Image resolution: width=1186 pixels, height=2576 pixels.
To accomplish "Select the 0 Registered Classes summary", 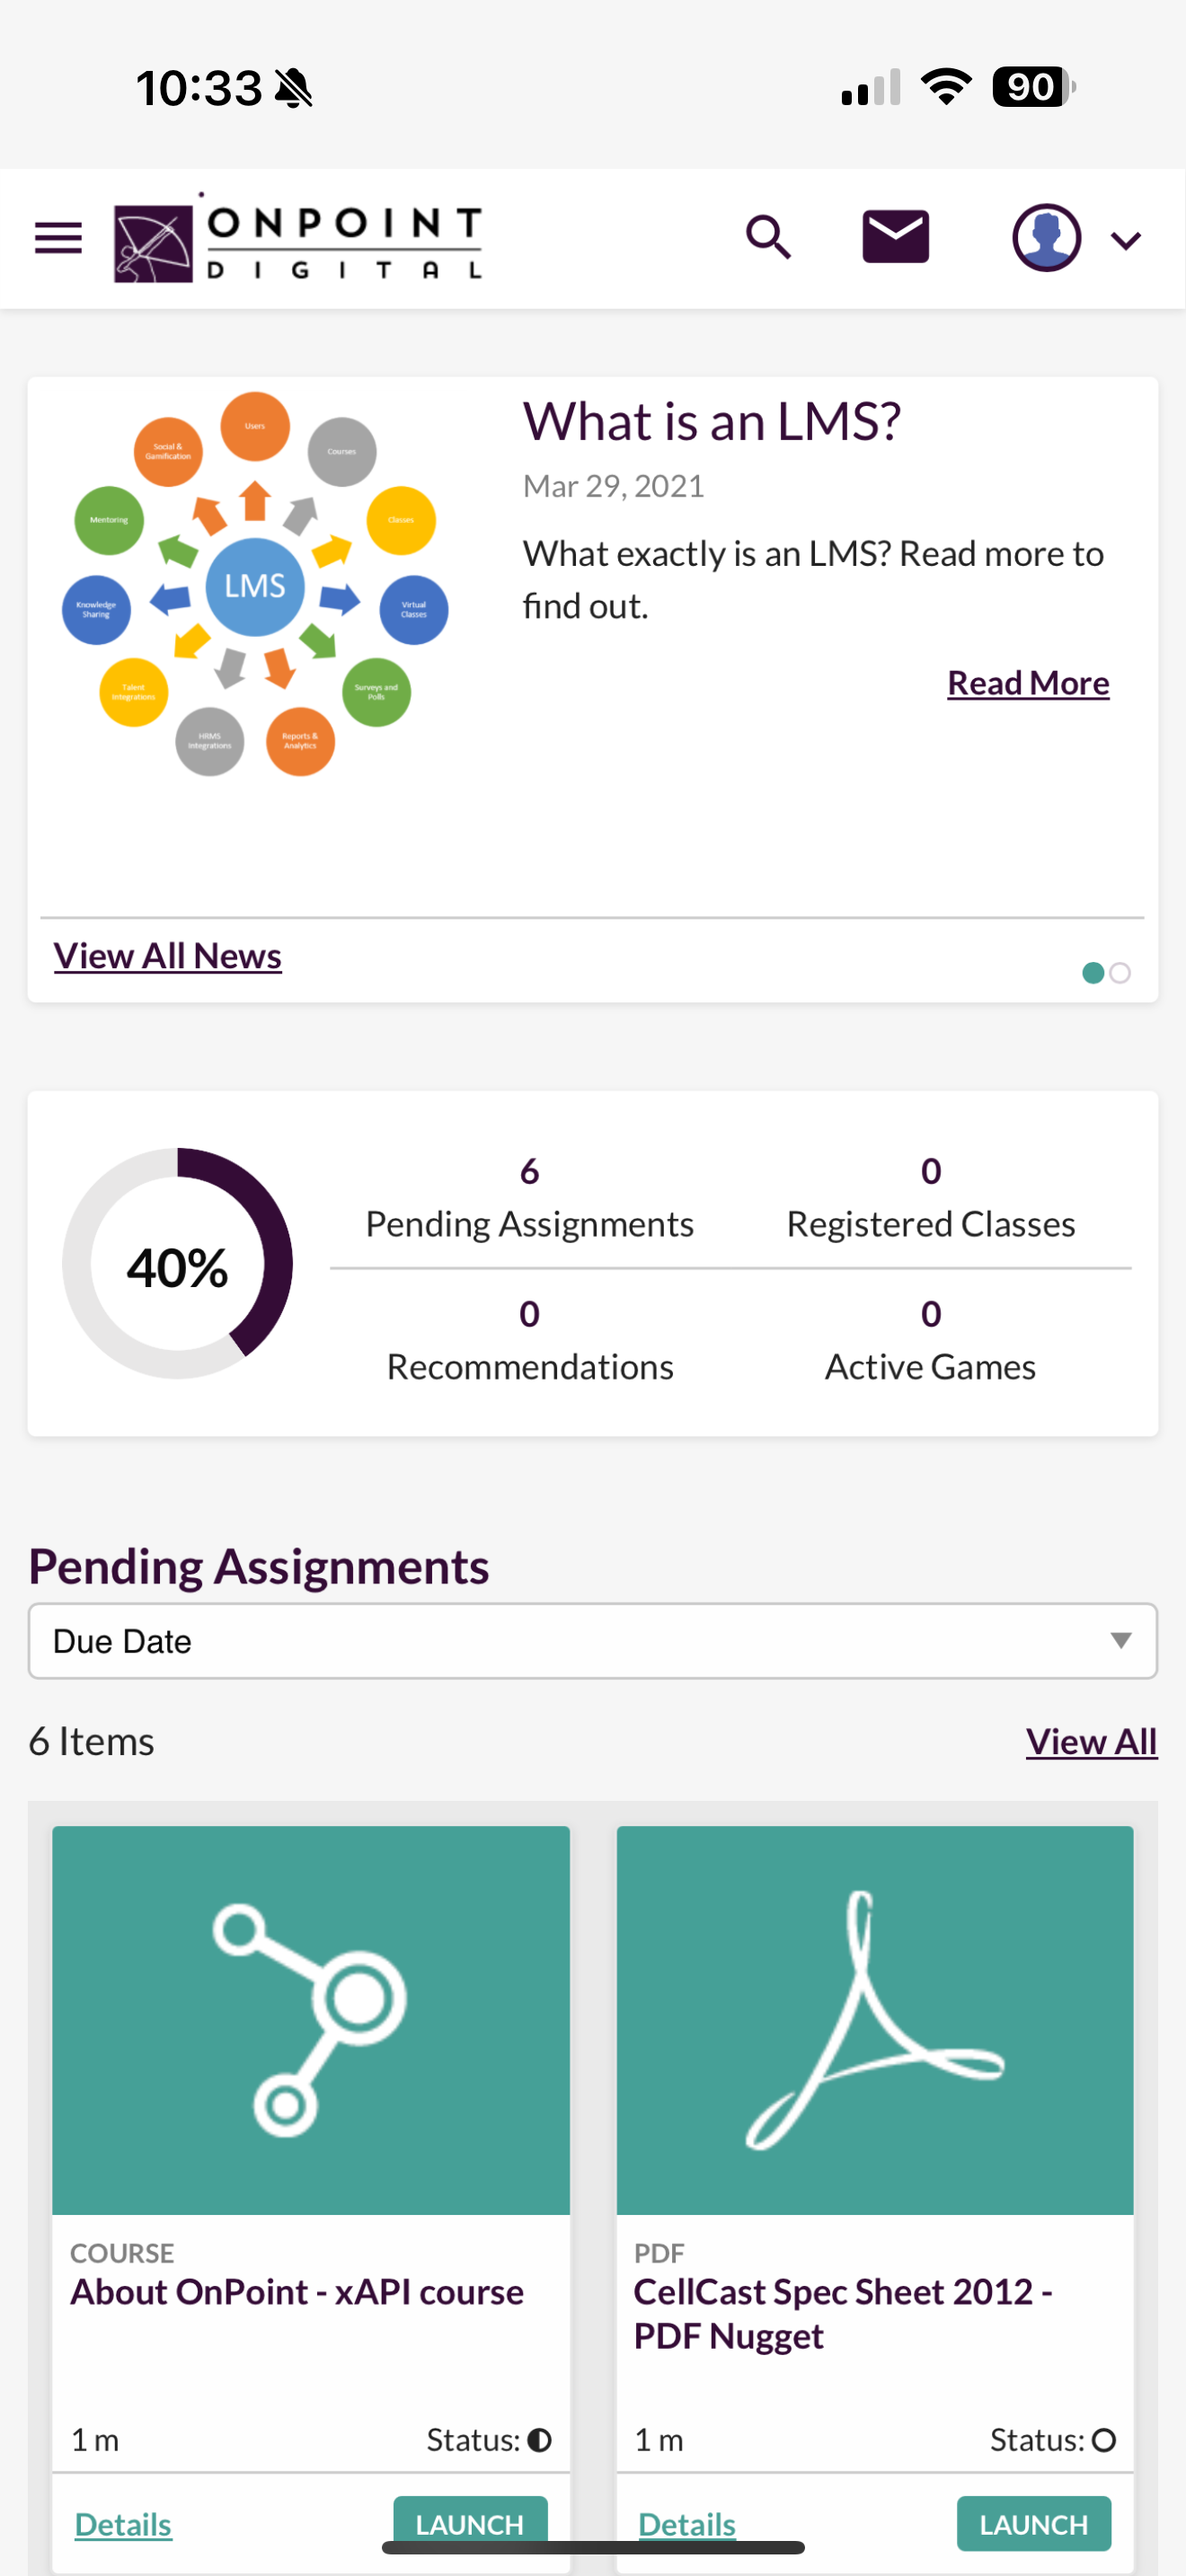I will [x=931, y=1198].
